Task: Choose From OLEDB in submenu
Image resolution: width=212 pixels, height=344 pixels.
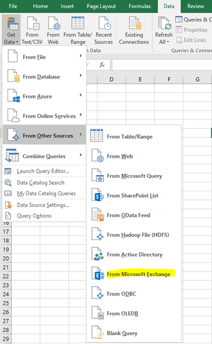Action: click(x=134, y=314)
